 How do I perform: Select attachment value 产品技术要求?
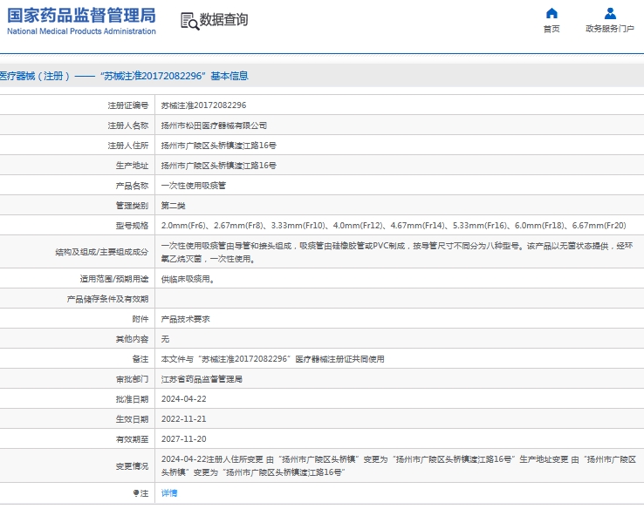pyautogui.click(x=185, y=319)
